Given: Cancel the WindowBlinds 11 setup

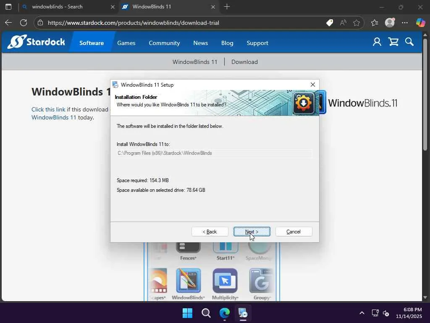Looking at the screenshot, I should tap(294, 232).
